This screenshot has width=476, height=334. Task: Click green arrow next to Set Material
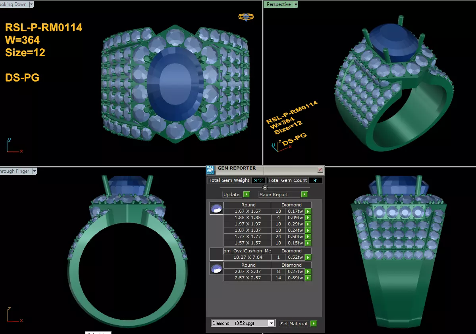[314, 323]
